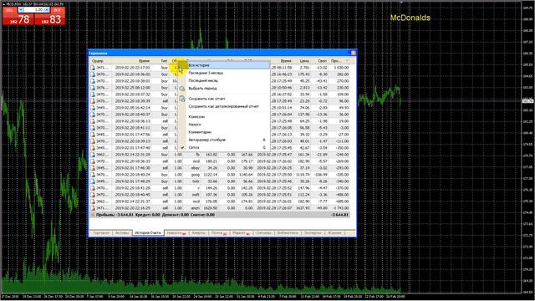This screenshot has width=535, height=301.
Task: Open the 'Алерты' tab
Action: (x=198, y=232)
